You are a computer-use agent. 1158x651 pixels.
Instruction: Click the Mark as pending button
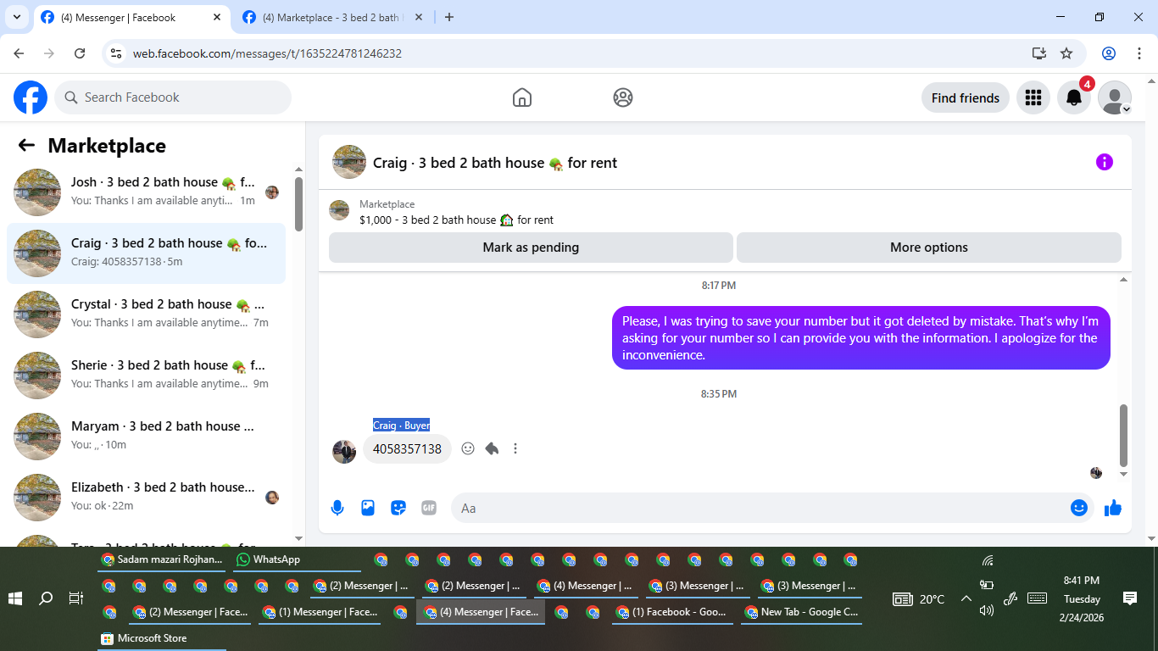(531, 248)
